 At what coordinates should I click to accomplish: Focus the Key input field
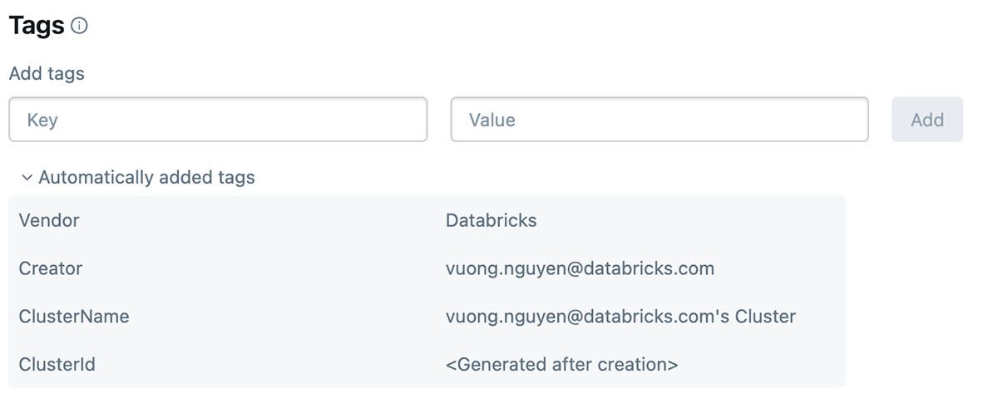pos(218,120)
